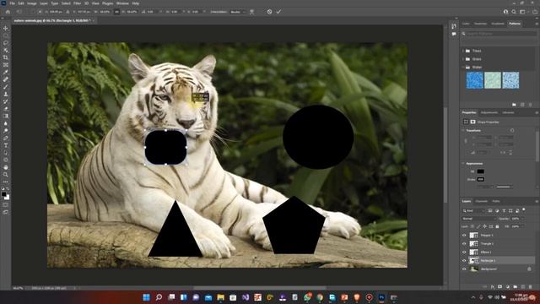Click the Fill color swatch in Appearance
The width and height of the screenshot is (540, 304).
coord(480,171)
